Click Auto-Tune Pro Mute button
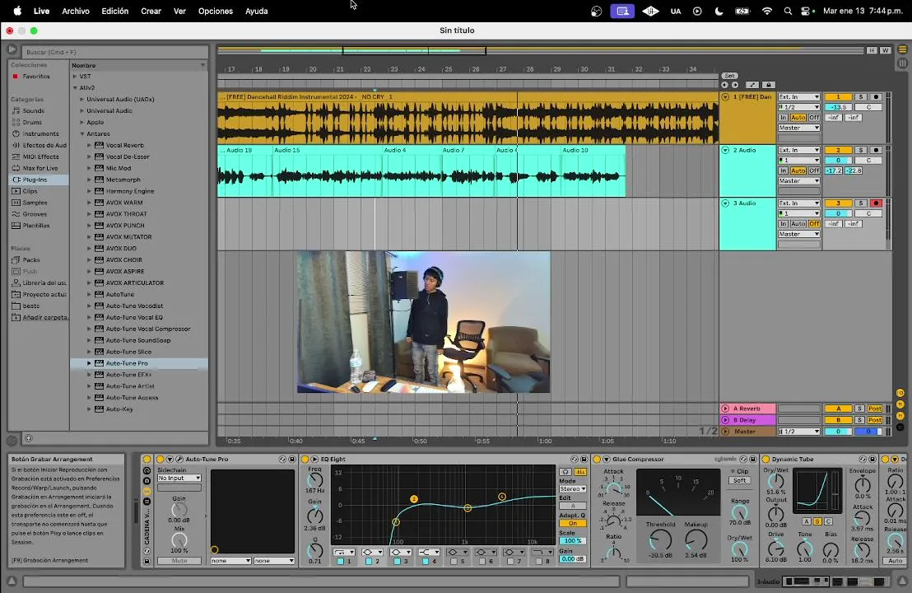Image resolution: width=912 pixels, height=593 pixels. (179, 561)
